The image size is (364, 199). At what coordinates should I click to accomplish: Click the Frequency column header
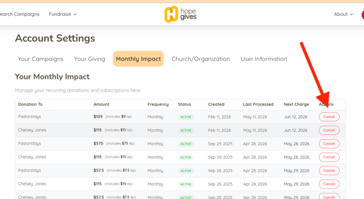158,104
